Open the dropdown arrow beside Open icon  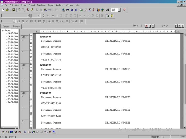point(11,10)
